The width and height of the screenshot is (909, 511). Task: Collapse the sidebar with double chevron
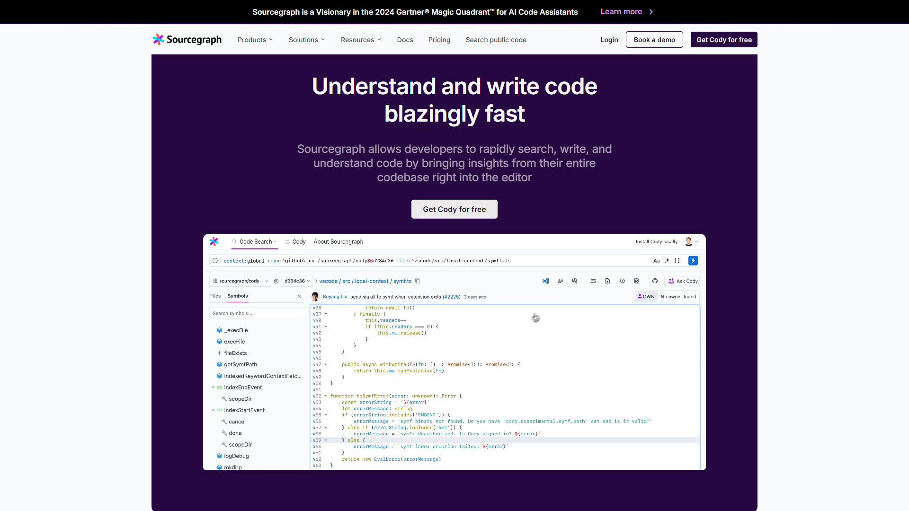coord(299,296)
